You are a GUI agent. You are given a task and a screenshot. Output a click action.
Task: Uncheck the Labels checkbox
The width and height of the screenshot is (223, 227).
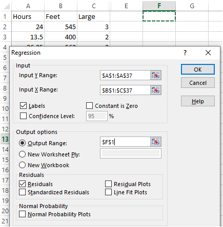tap(23, 106)
